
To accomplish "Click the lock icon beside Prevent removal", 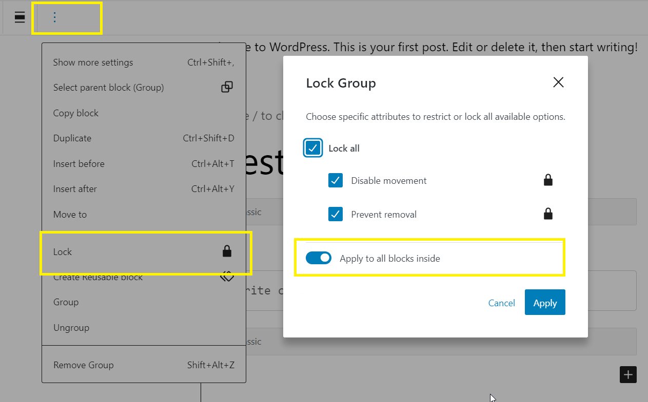I will pyautogui.click(x=548, y=214).
